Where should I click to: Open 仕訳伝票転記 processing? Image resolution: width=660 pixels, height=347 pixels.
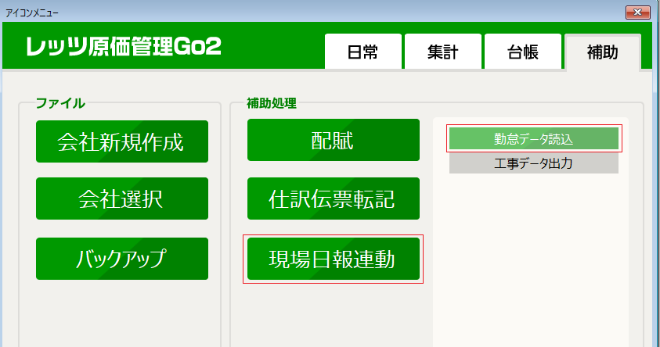334,199
